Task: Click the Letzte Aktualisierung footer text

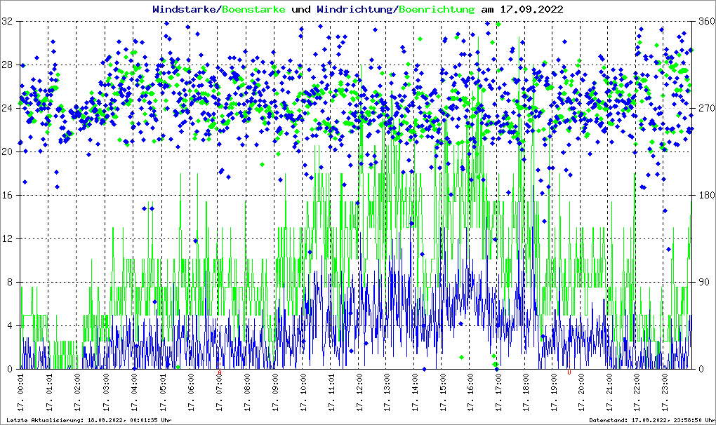Action: click(x=88, y=420)
